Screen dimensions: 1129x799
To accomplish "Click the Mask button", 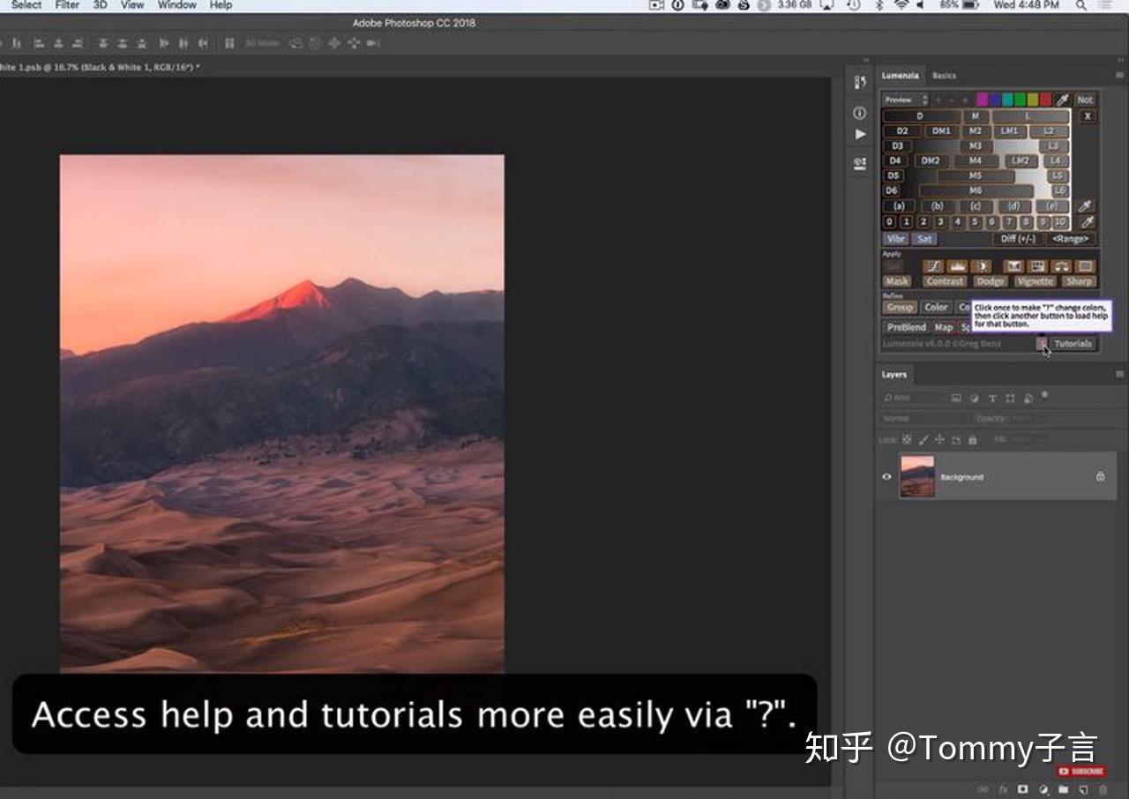I will coord(897,281).
